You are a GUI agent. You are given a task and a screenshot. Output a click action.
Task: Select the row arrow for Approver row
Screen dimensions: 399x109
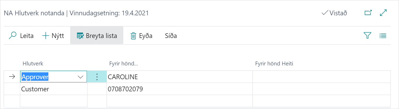point(12,77)
